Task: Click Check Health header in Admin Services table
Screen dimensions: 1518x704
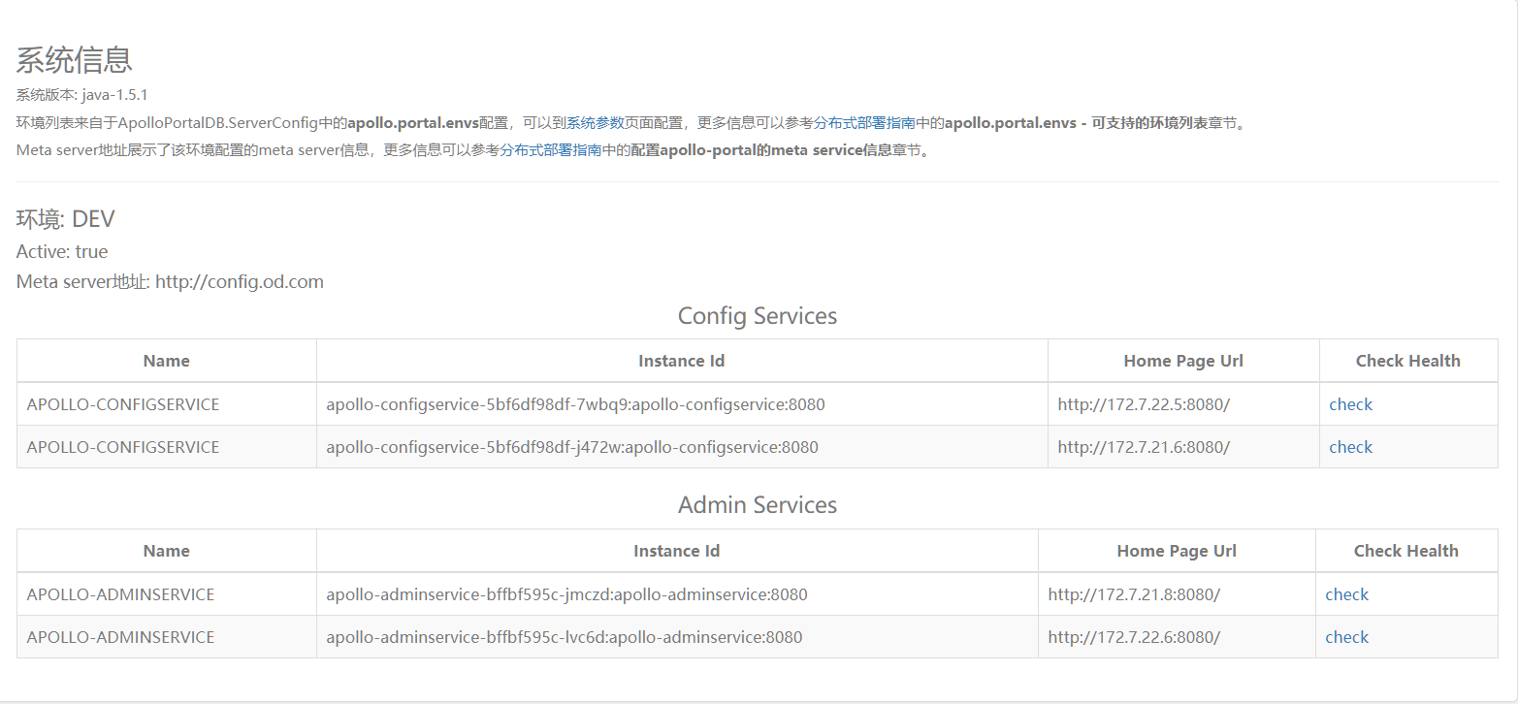Action: pyautogui.click(x=1406, y=551)
